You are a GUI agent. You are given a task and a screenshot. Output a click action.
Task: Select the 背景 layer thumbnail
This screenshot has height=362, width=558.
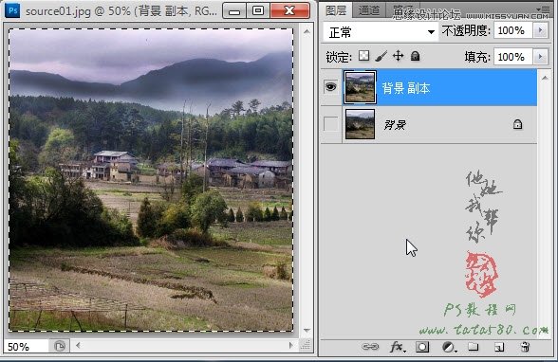(x=360, y=124)
